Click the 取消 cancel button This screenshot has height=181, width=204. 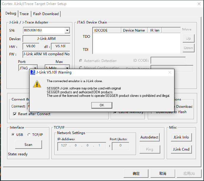pos(163,173)
